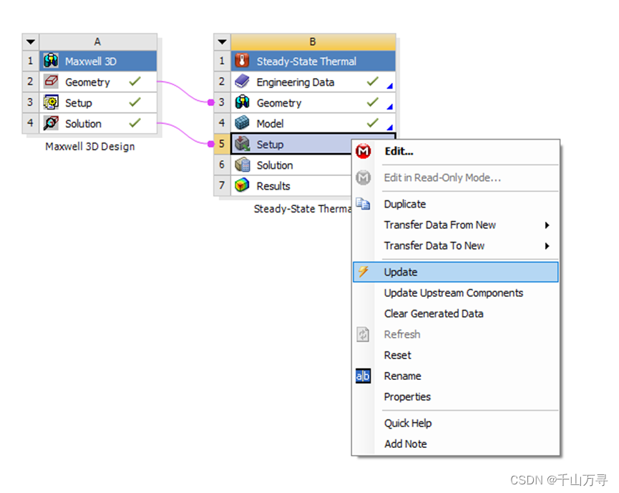Select the Results cell in system B
The height and width of the screenshot is (493, 619).
(x=291, y=185)
